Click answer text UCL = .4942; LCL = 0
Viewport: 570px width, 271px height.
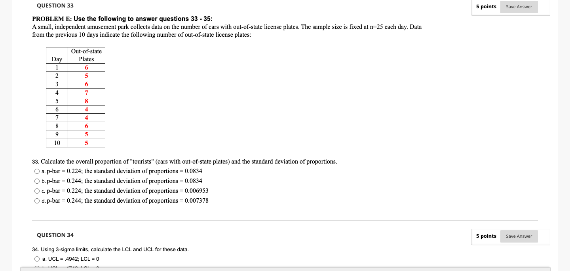pos(71,259)
